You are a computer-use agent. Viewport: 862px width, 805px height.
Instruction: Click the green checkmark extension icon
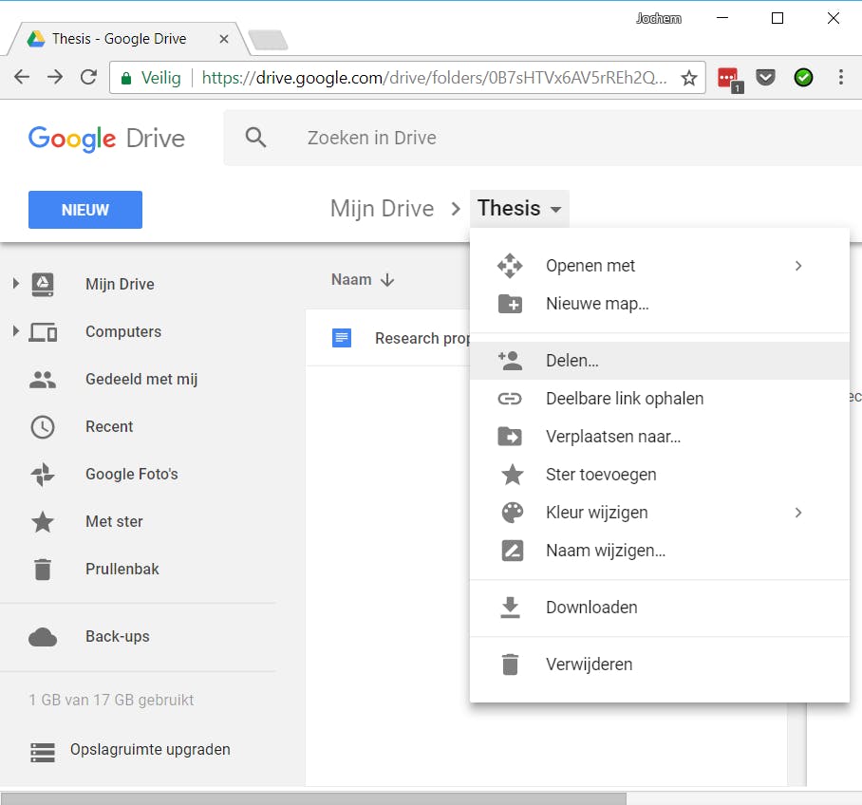click(x=803, y=78)
